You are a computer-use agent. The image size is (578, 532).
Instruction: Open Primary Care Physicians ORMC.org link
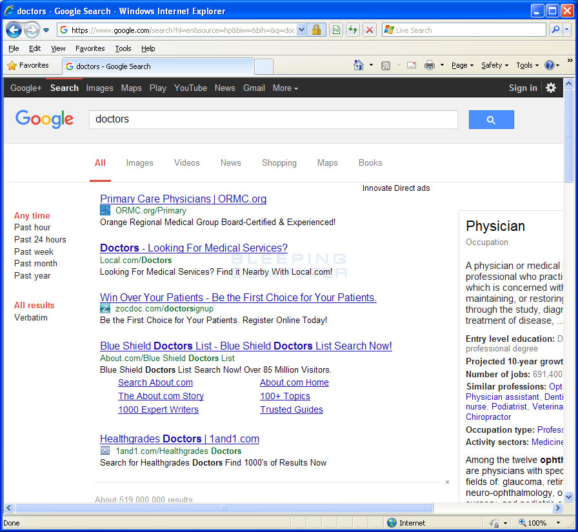pos(183,199)
